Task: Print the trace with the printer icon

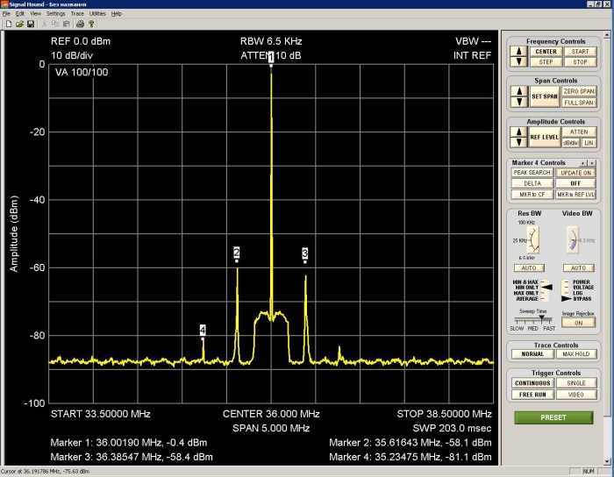Action: click(81, 24)
